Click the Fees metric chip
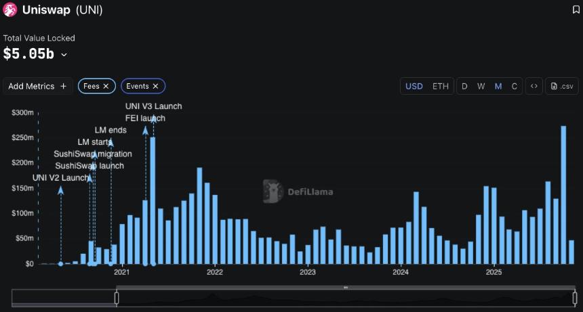This screenshot has height=312, width=583. tap(92, 86)
